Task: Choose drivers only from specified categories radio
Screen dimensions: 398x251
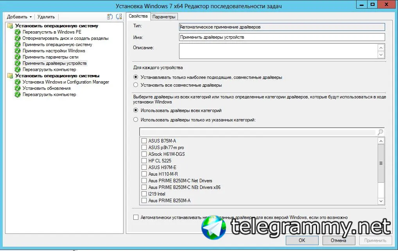Action: 136,120
